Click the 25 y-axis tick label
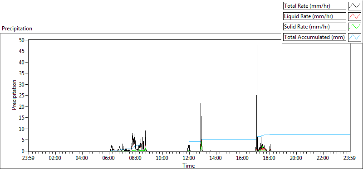 pos(22,96)
